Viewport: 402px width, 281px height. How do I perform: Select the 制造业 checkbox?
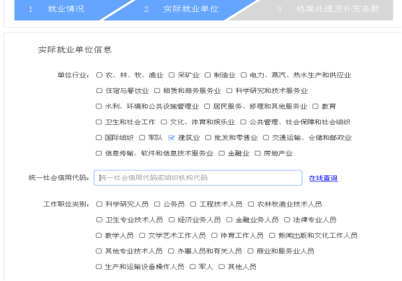[208, 75]
